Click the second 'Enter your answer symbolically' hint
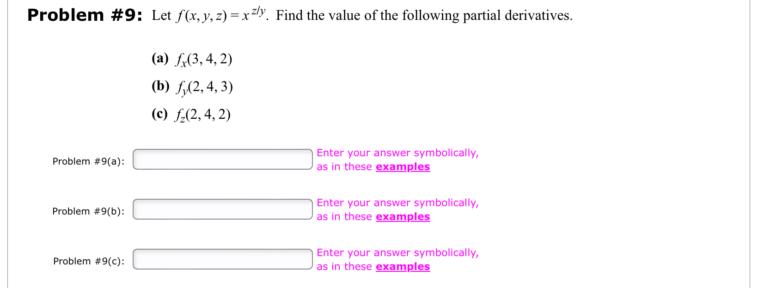Screen dimensions: 758x288 (x=397, y=202)
